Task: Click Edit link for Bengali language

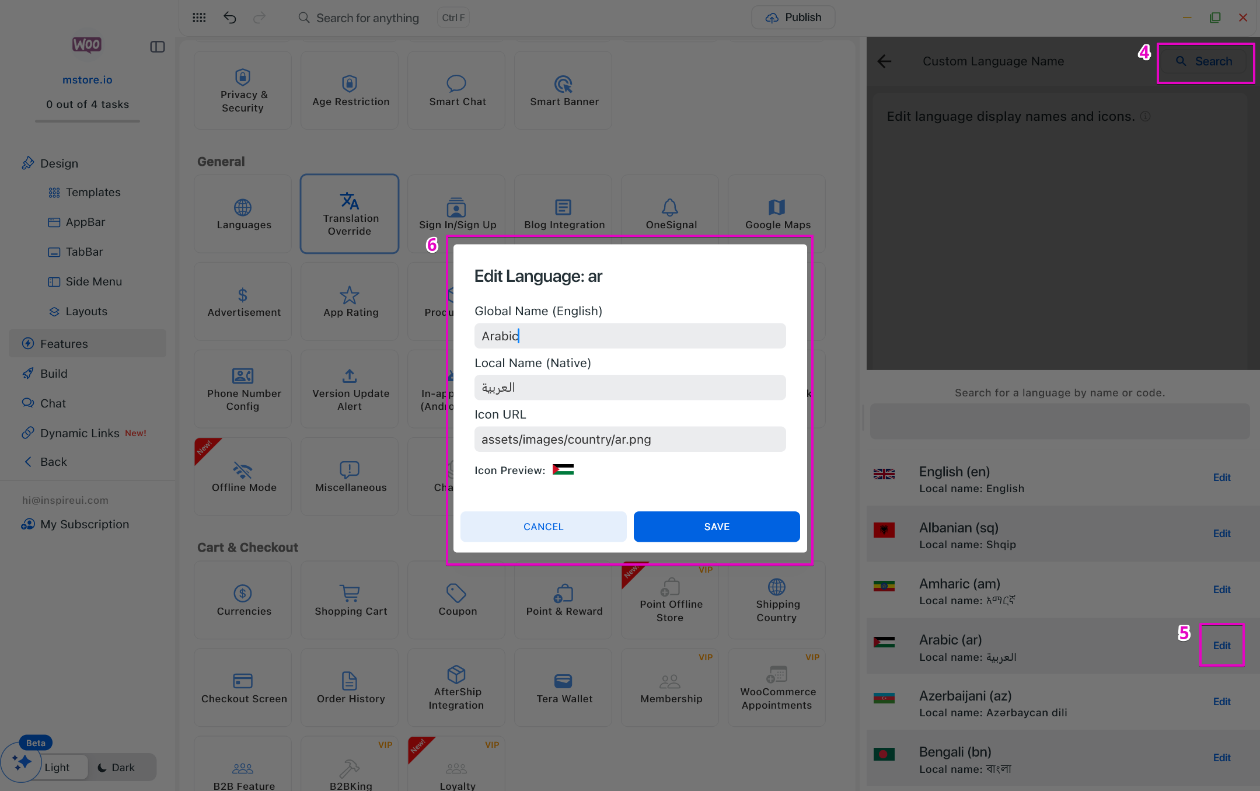Action: [x=1221, y=758]
